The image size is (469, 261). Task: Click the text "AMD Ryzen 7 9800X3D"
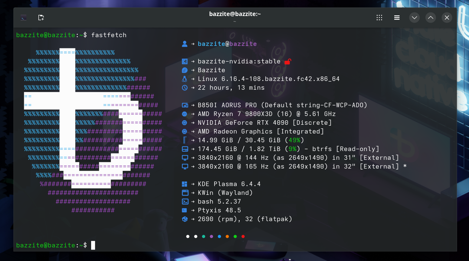click(235, 114)
